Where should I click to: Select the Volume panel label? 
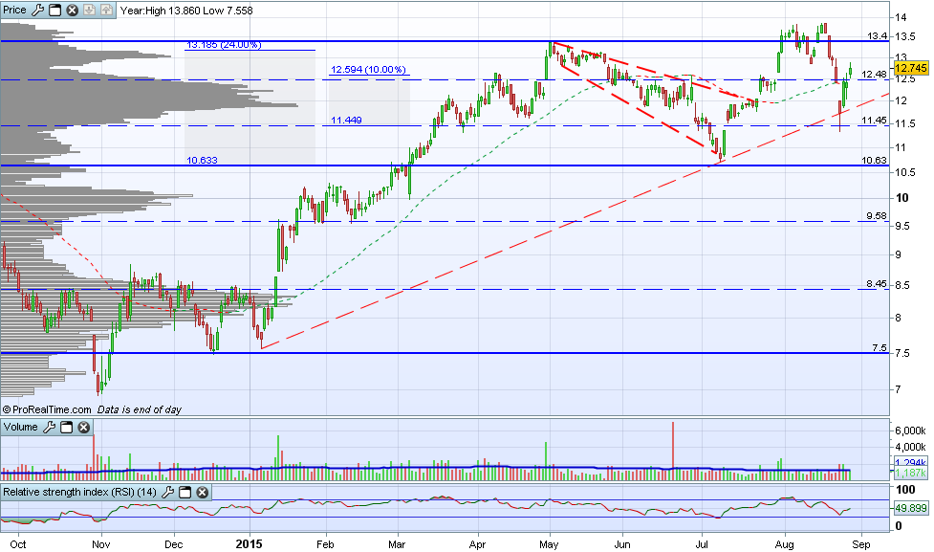coord(21,427)
